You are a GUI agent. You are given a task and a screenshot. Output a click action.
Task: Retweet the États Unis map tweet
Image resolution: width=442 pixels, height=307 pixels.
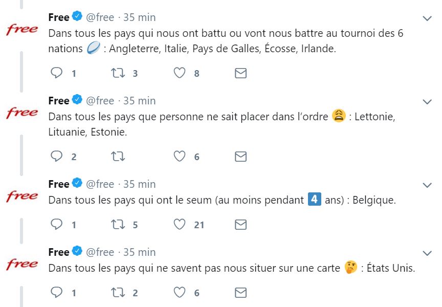pyautogui.click(x=118, y=293)
